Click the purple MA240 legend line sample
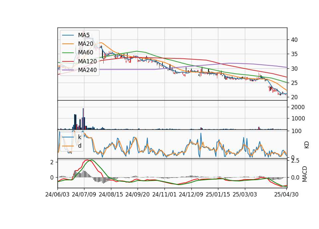This screenshot has height=229, width=319. pos(68,70)
